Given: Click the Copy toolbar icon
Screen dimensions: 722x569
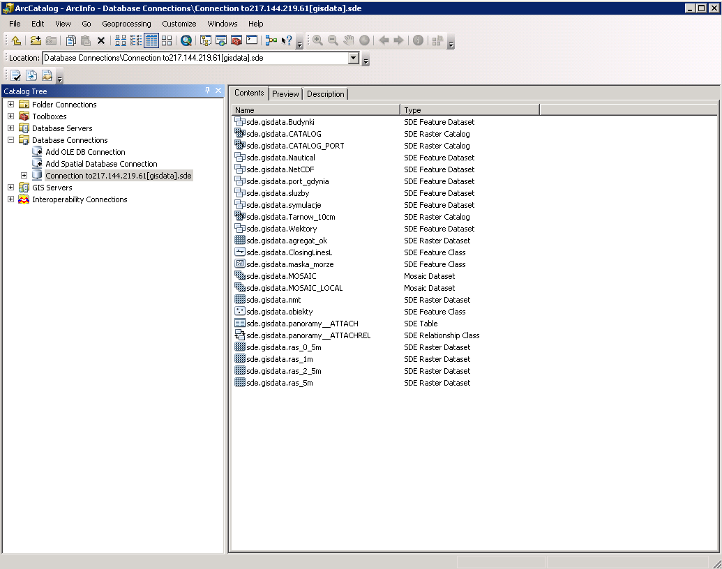Looking at the screenshot, I should click(71, 40).
